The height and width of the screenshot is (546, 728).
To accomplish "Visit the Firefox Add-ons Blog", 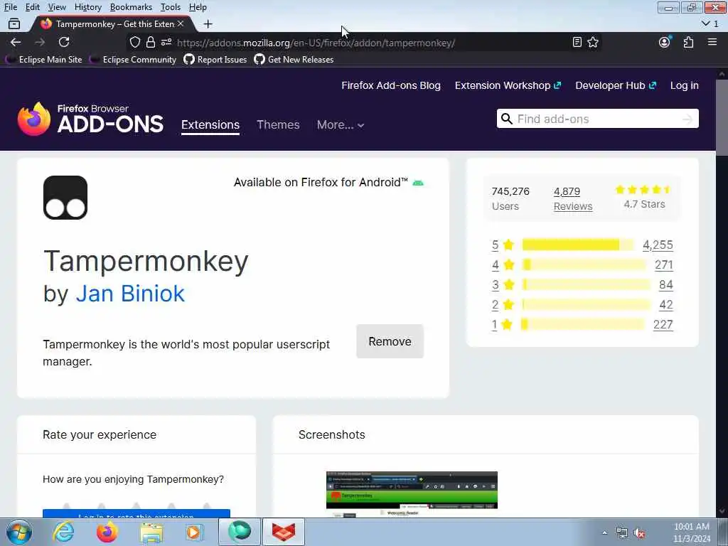I will (x=391, y=85).
